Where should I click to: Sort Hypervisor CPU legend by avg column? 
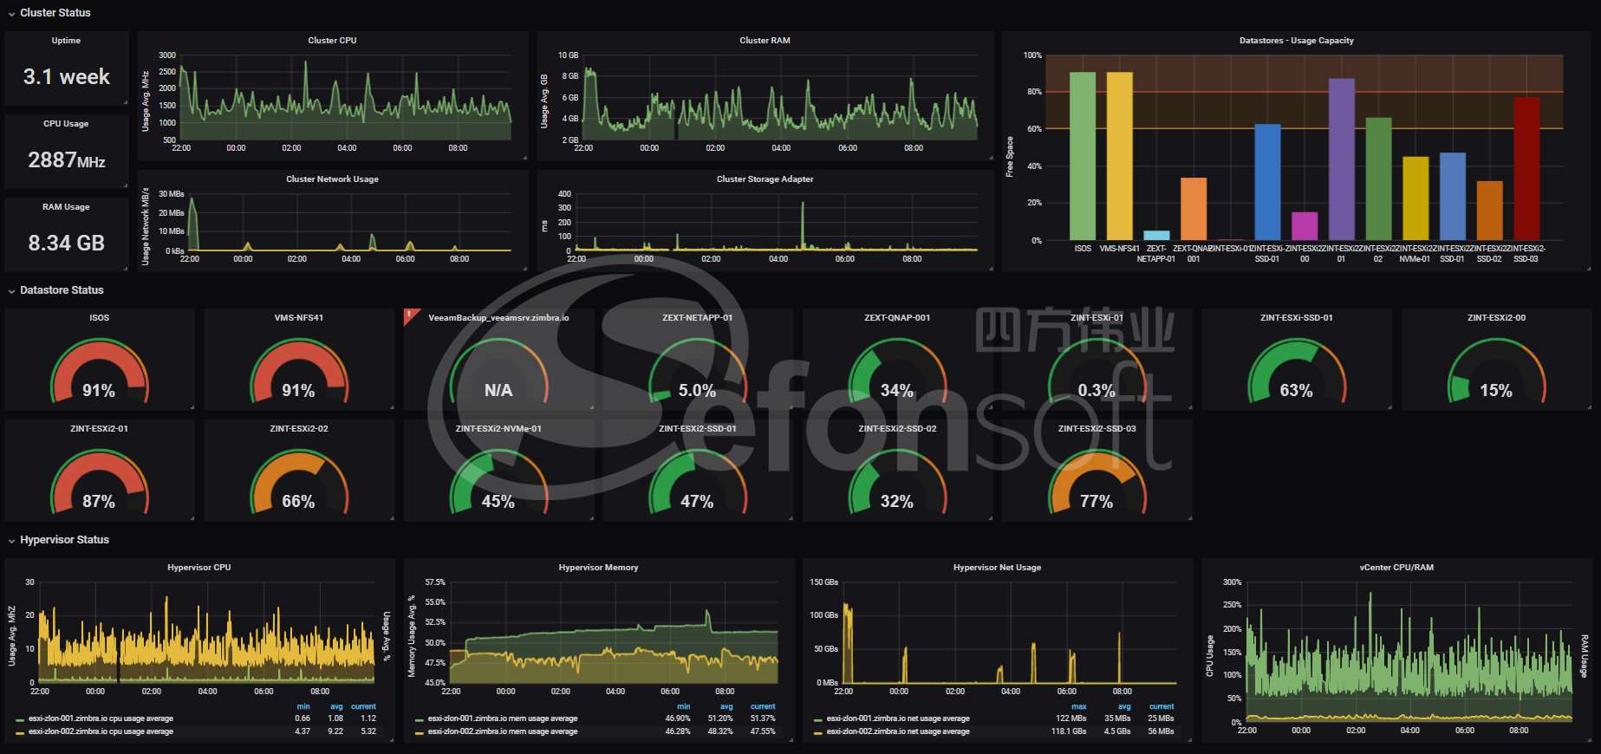(x=336, y=707)
